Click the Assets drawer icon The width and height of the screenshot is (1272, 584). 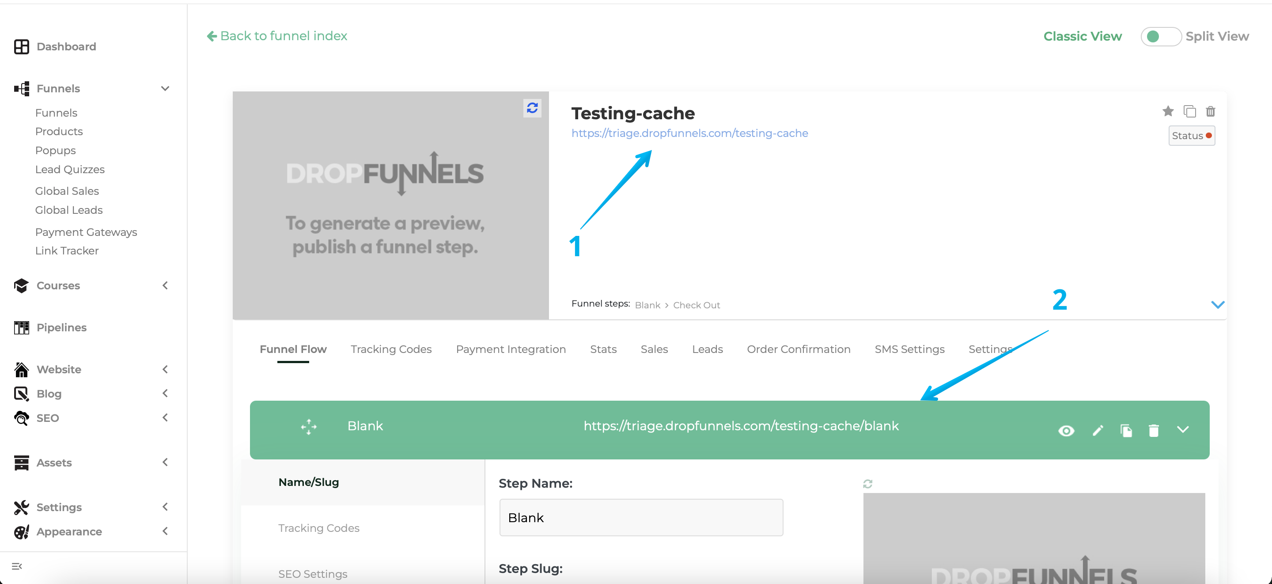[x=21, y=463]
